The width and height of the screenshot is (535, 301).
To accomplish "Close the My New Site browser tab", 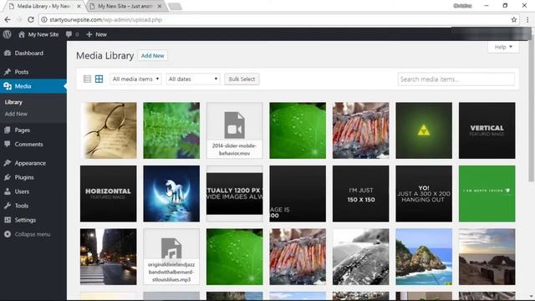I will (160, 6).
